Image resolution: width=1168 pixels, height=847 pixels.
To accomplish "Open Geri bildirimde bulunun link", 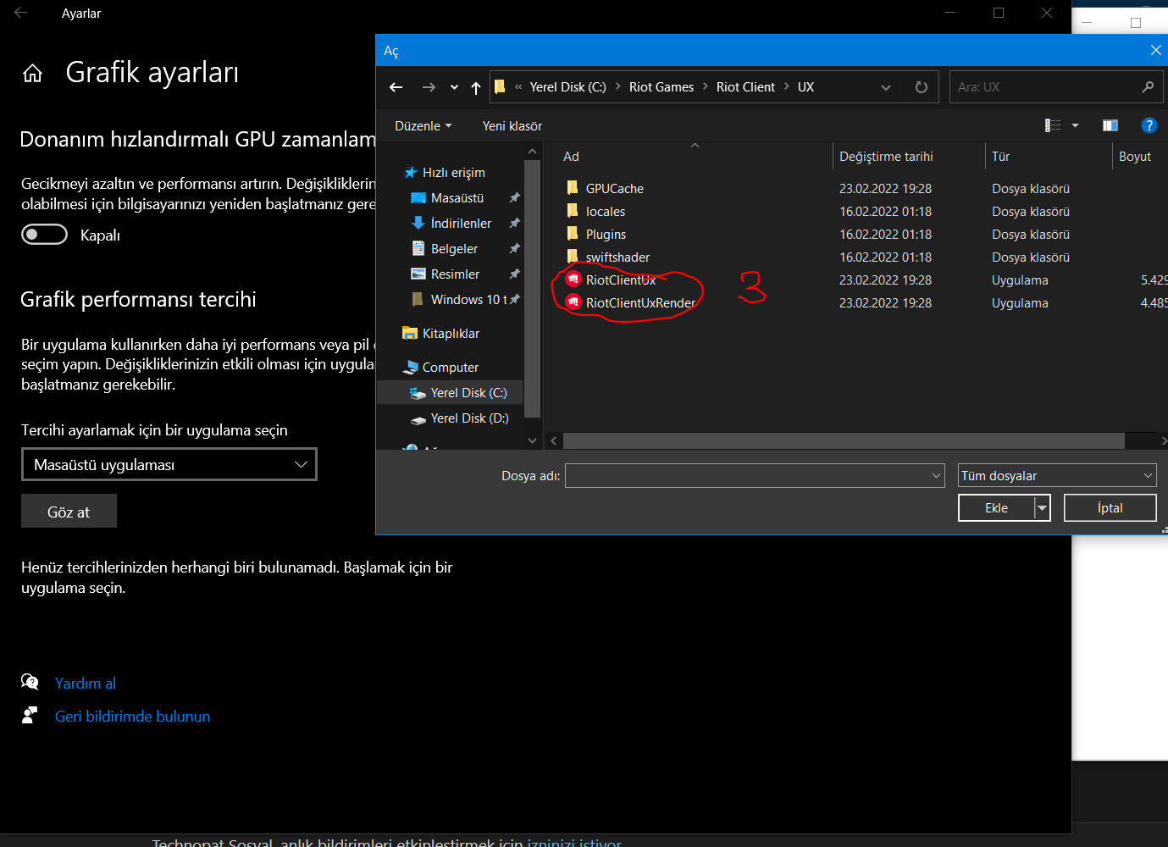I will point(133,717).
